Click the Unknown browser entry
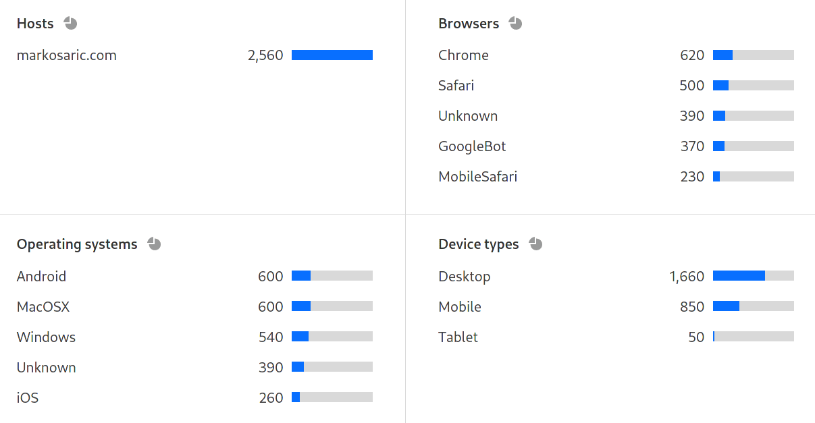This screenshot has height=423, width=815. coord(468,115)
